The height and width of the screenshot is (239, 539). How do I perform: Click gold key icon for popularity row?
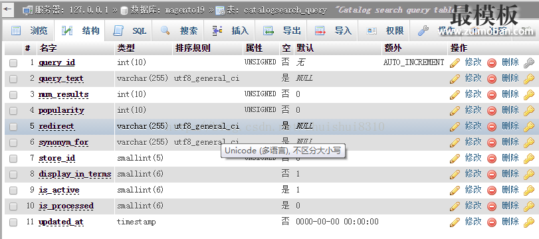pos(528,111)
